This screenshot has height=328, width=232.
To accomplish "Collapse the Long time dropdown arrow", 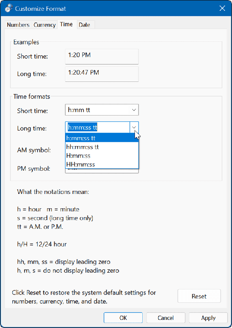I will coord(133,127).
